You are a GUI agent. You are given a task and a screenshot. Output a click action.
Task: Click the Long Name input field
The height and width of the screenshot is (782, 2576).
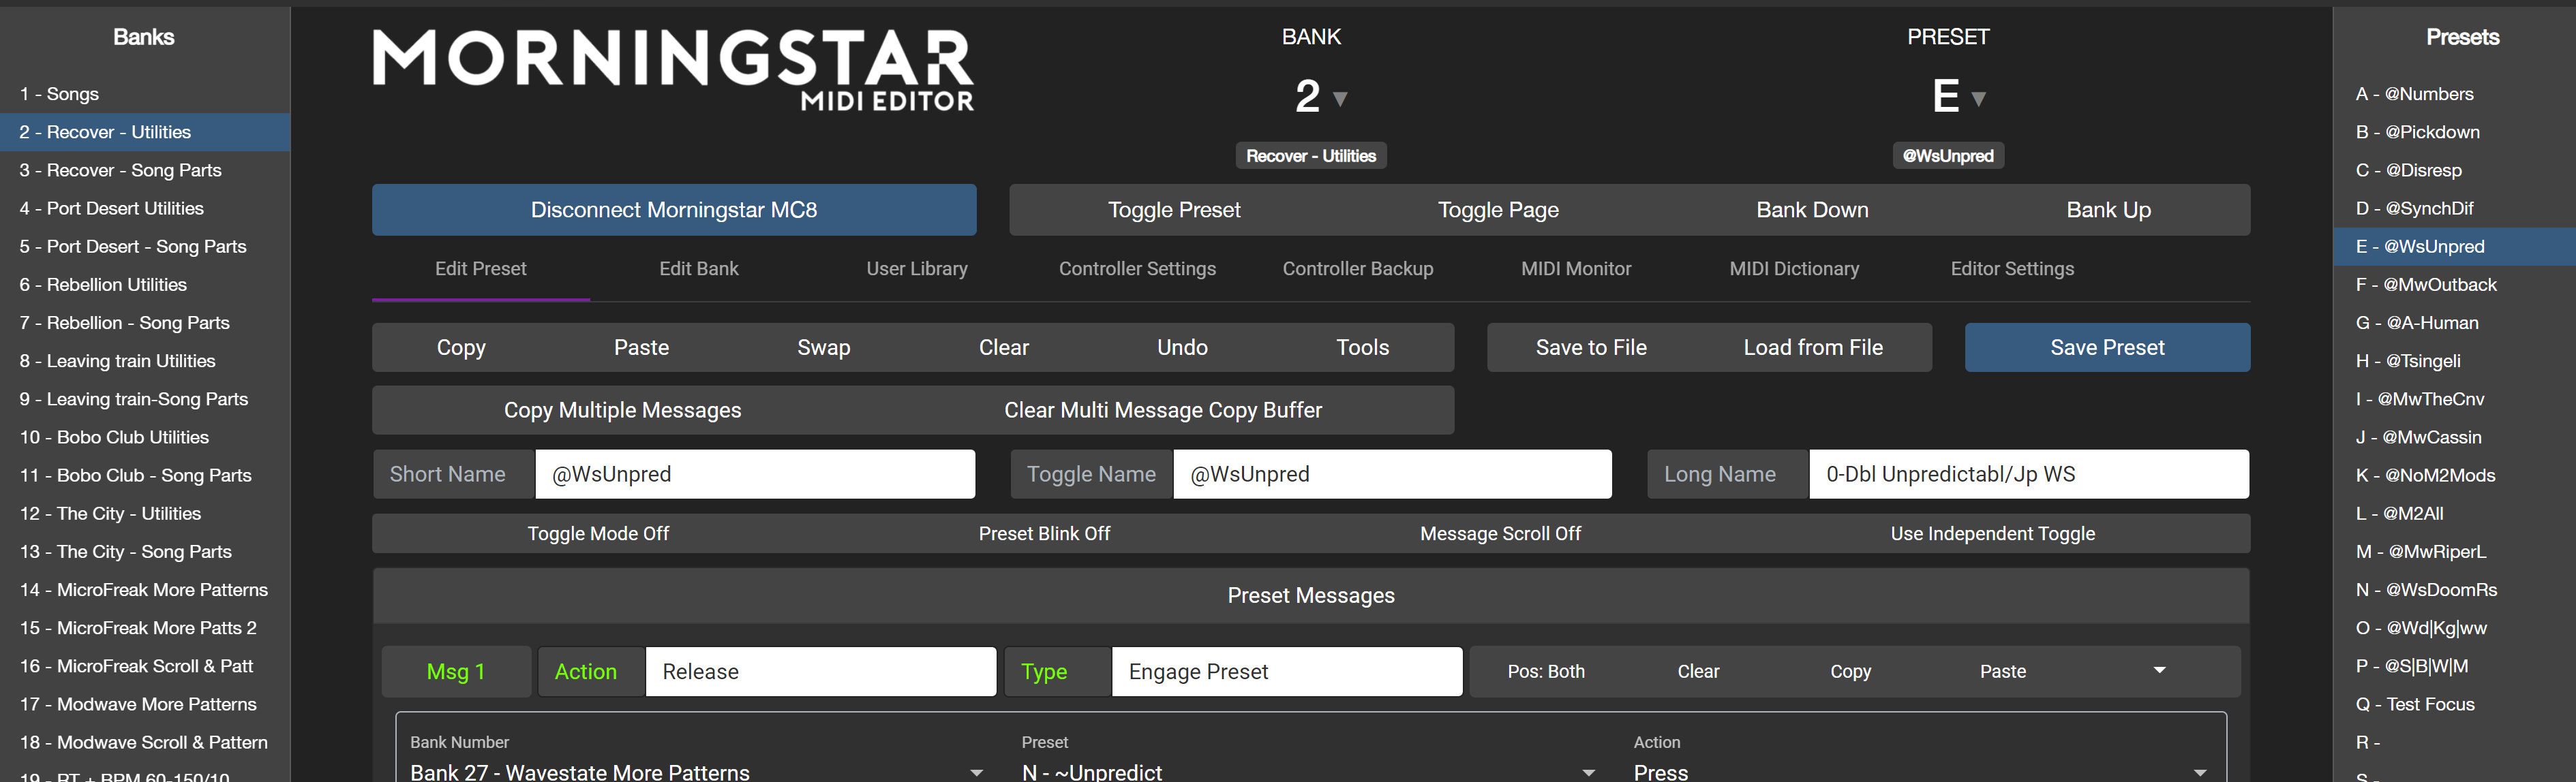[2028, 474]
